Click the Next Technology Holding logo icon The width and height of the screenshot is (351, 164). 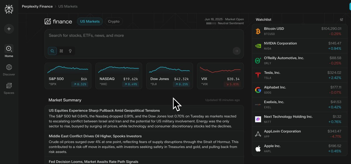[258, 119]
